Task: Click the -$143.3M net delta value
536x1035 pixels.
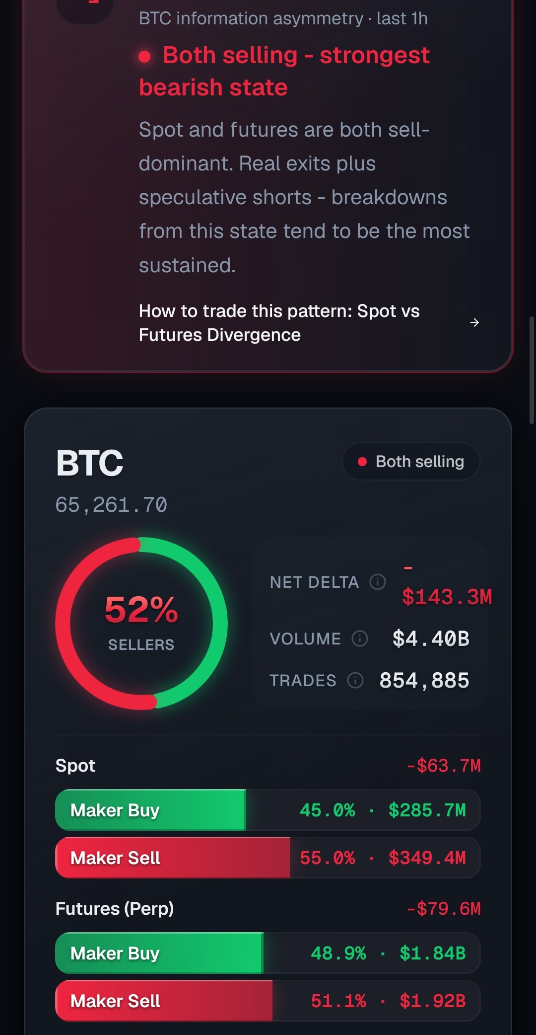Action: tap(447, 585)
